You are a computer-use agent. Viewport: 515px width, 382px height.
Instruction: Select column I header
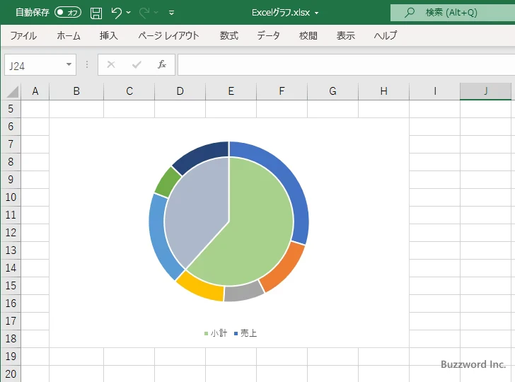pyautogui.click(x=434, y=91)
